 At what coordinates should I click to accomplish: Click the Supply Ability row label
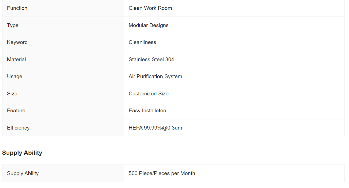tap(63, 173)
